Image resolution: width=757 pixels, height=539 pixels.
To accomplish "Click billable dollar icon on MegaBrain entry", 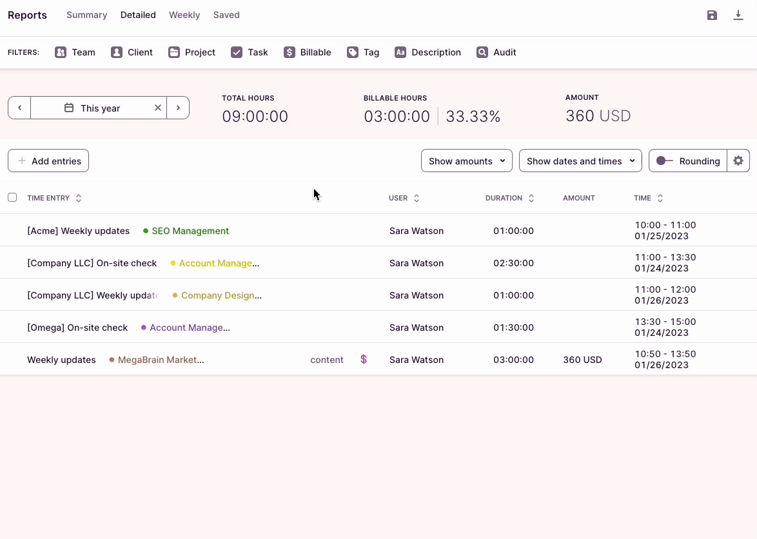I will click(364, 360).
